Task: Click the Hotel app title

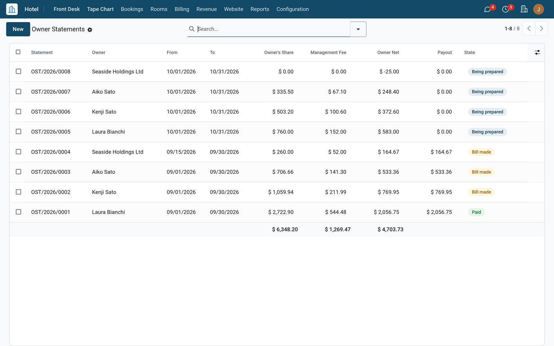Action: coord(32,9)
